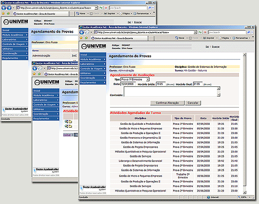Click Imprimir printer icon in rear window
This screenshot has height=204, width=259.
[105, 13]
